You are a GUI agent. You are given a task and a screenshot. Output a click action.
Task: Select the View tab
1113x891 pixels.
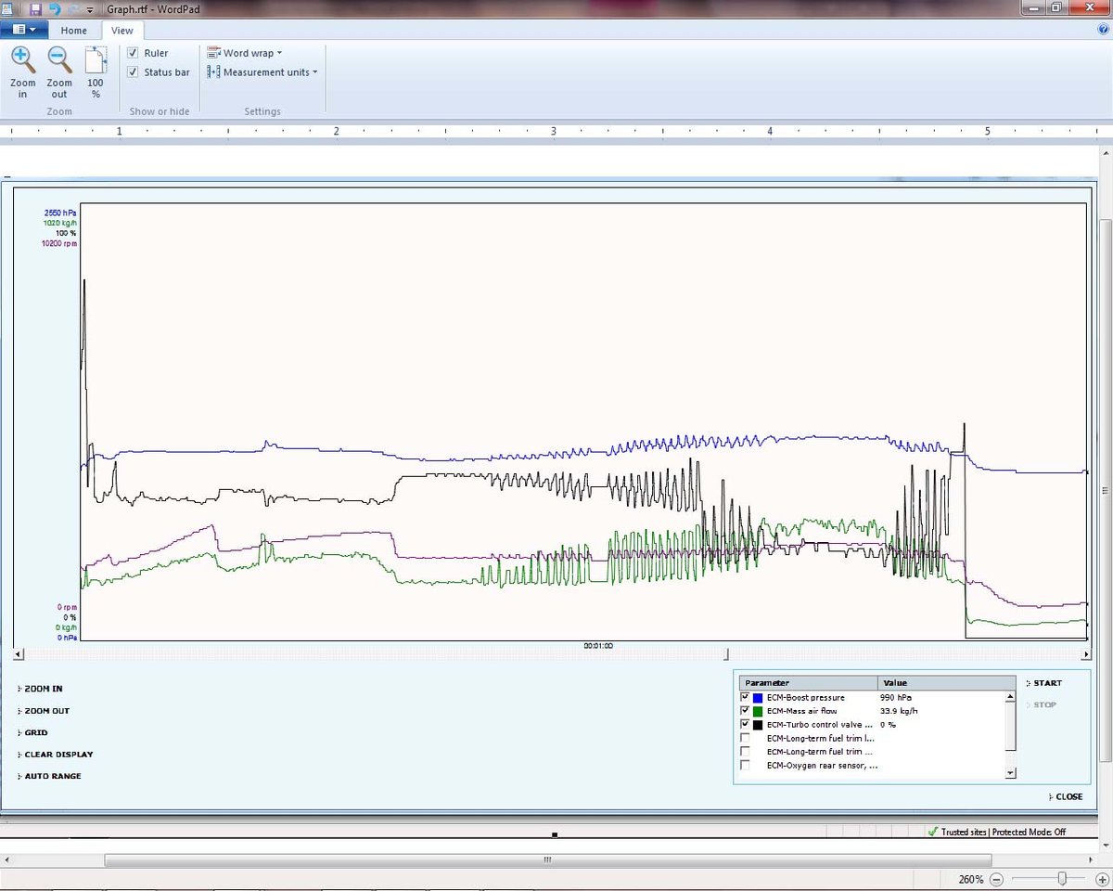click(x=122, y=30)
